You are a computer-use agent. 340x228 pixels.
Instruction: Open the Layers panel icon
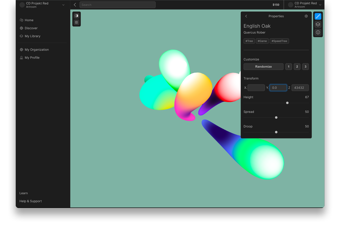[x=318, y=24]
